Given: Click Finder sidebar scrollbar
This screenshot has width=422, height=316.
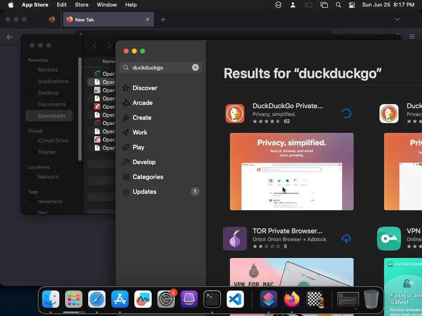Looking at the screenshot, I should [80, 109].
